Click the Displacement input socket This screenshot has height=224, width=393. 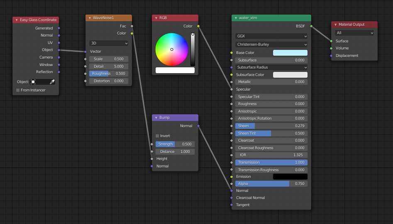coord(331,56)
